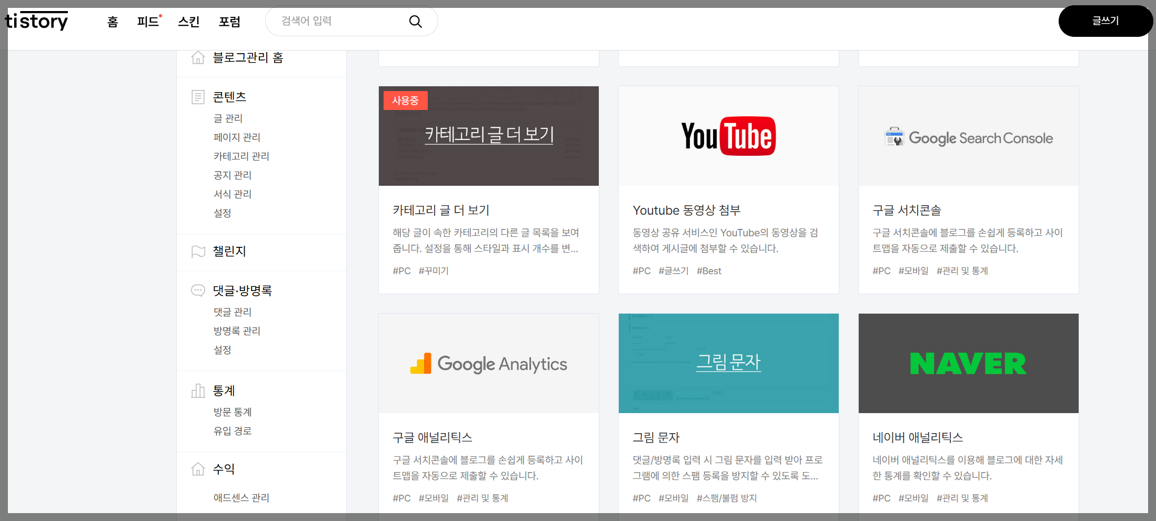The height and width of the screenshot is (521, 1156).
Task: Open the 통계 section heading
Action: (x=224, y=390)
